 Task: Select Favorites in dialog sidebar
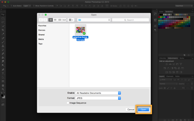[42, 26]
